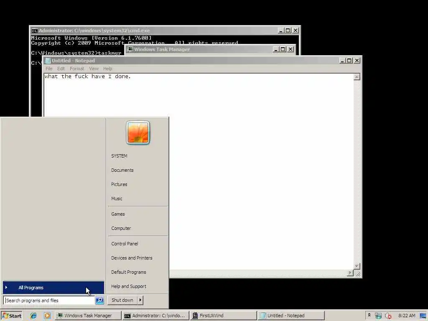Click Notepad vertical scrollbar up arrow
Screen dimensions: 428x321
point(357,77)
